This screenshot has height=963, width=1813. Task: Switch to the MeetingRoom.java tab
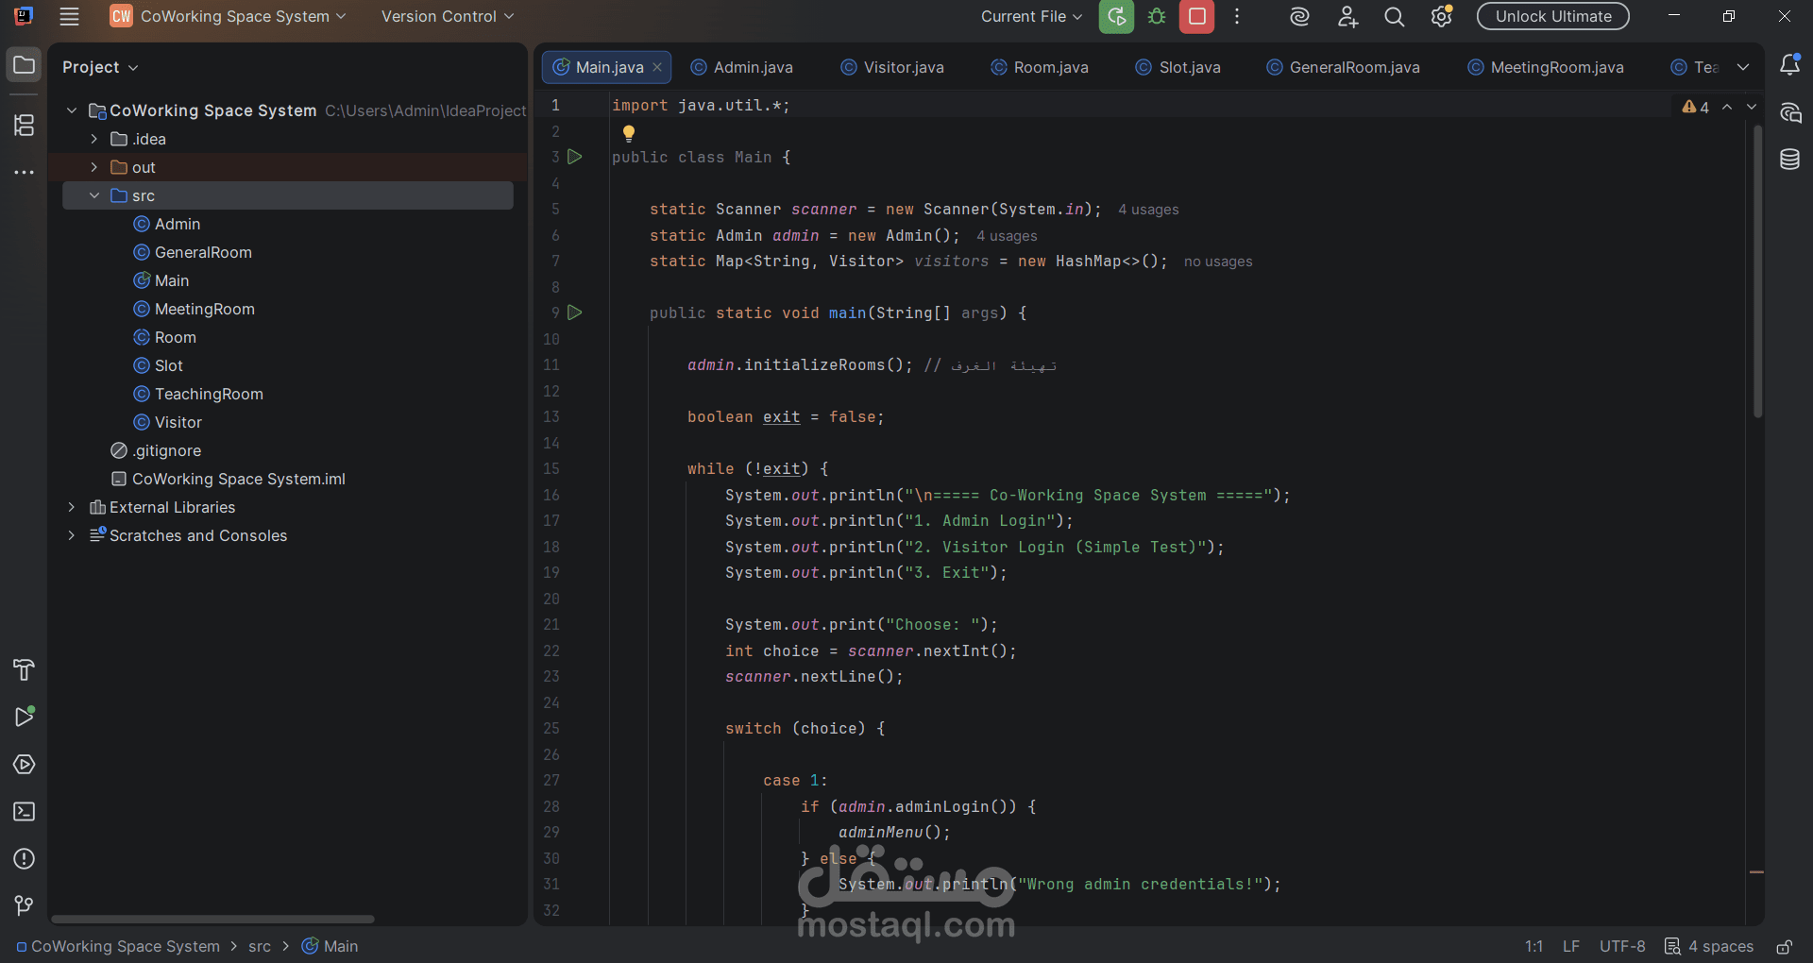click(x=1546, y=67)
